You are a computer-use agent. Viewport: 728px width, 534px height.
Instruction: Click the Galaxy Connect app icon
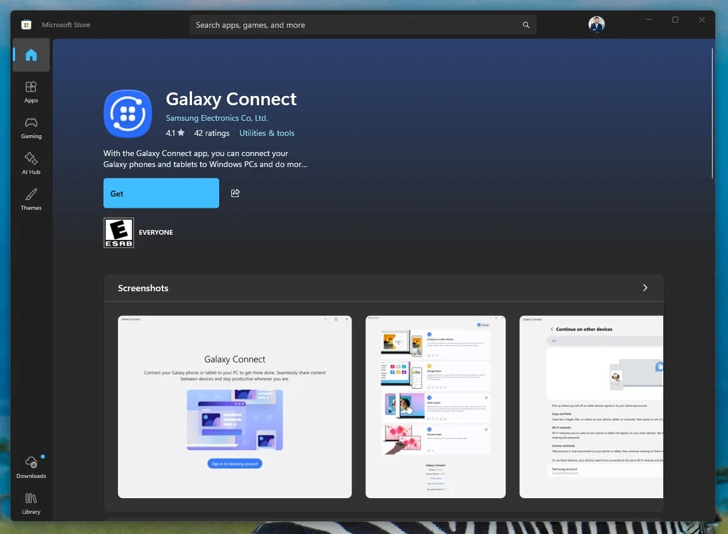tap(128, 114)
